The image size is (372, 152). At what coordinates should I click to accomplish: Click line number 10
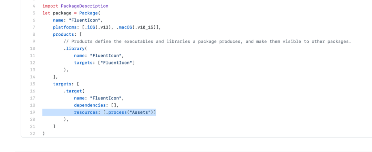(x=32, y=49)
